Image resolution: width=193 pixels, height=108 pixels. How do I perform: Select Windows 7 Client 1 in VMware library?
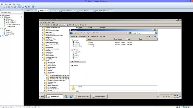(x=11, y=21)
